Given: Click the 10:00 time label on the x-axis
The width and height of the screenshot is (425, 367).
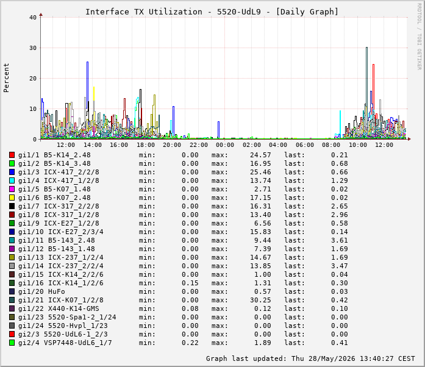Looking at the screenshot, I should point(358,145).
